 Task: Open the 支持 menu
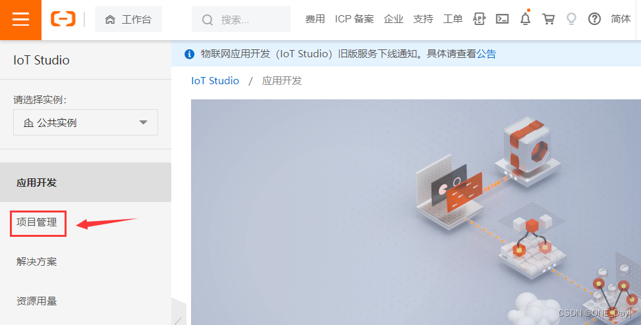tap(423, 19)
